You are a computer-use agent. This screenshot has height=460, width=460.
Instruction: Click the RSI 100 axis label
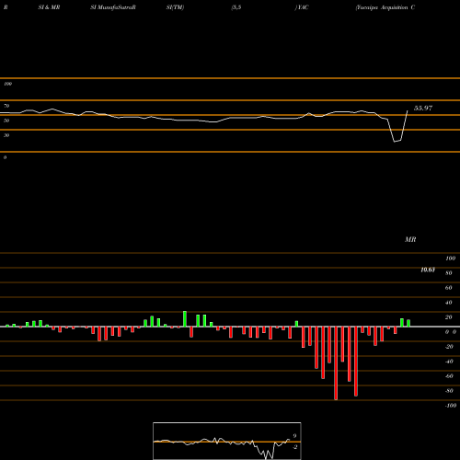point(7,84)
